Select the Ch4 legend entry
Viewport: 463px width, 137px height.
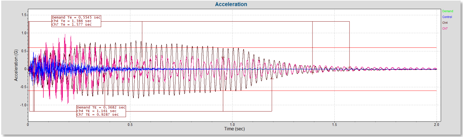445,23
